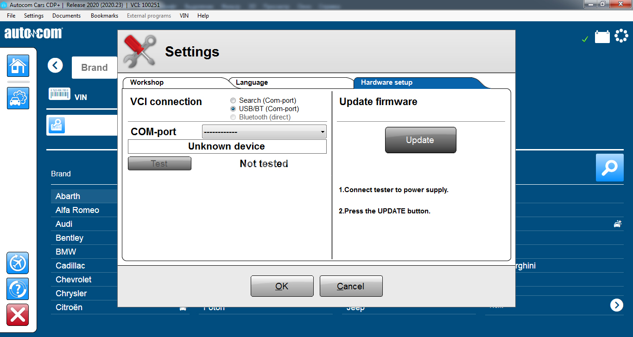This screenshot has height=337, width=633.
Task: Click the car icon beside Audi row
Action: [x=618, y=224]
